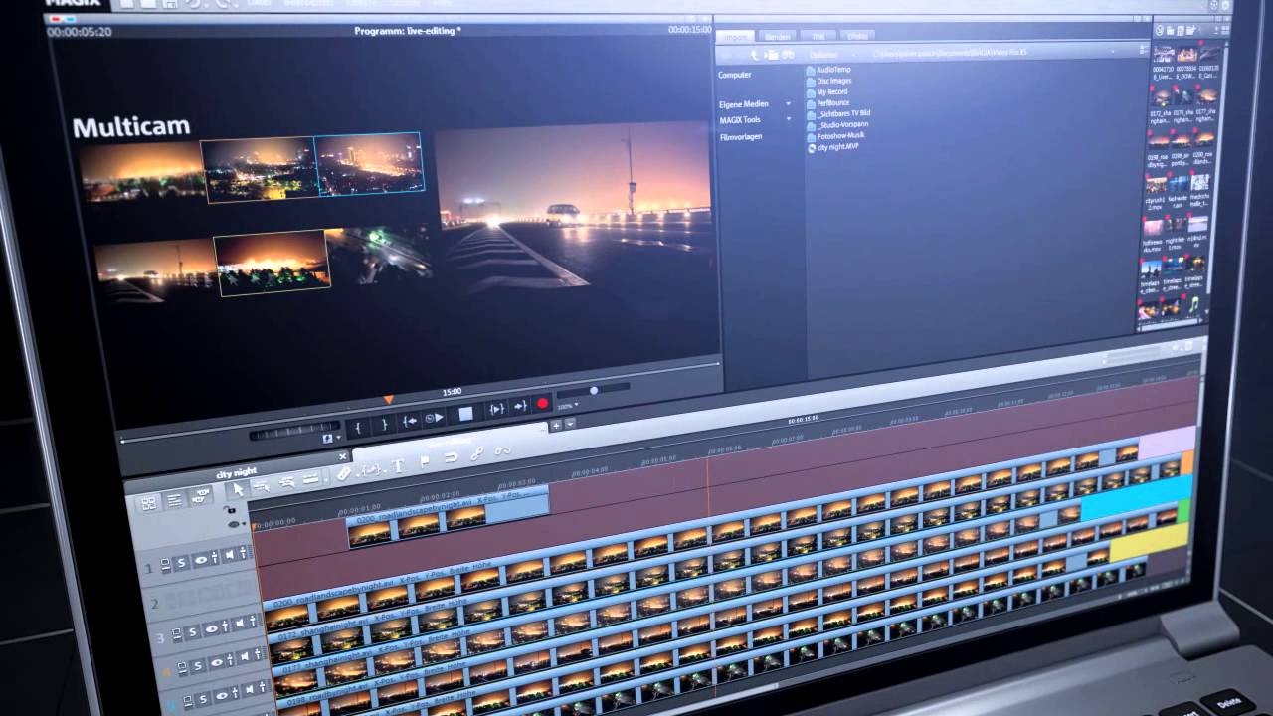Click the folder-up icon in browser toolbar
The width and height of the screenshot is (1273, 716).
(x=773, y=54)
